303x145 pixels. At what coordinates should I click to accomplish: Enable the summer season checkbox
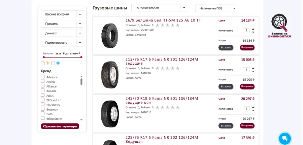point(43,63)
